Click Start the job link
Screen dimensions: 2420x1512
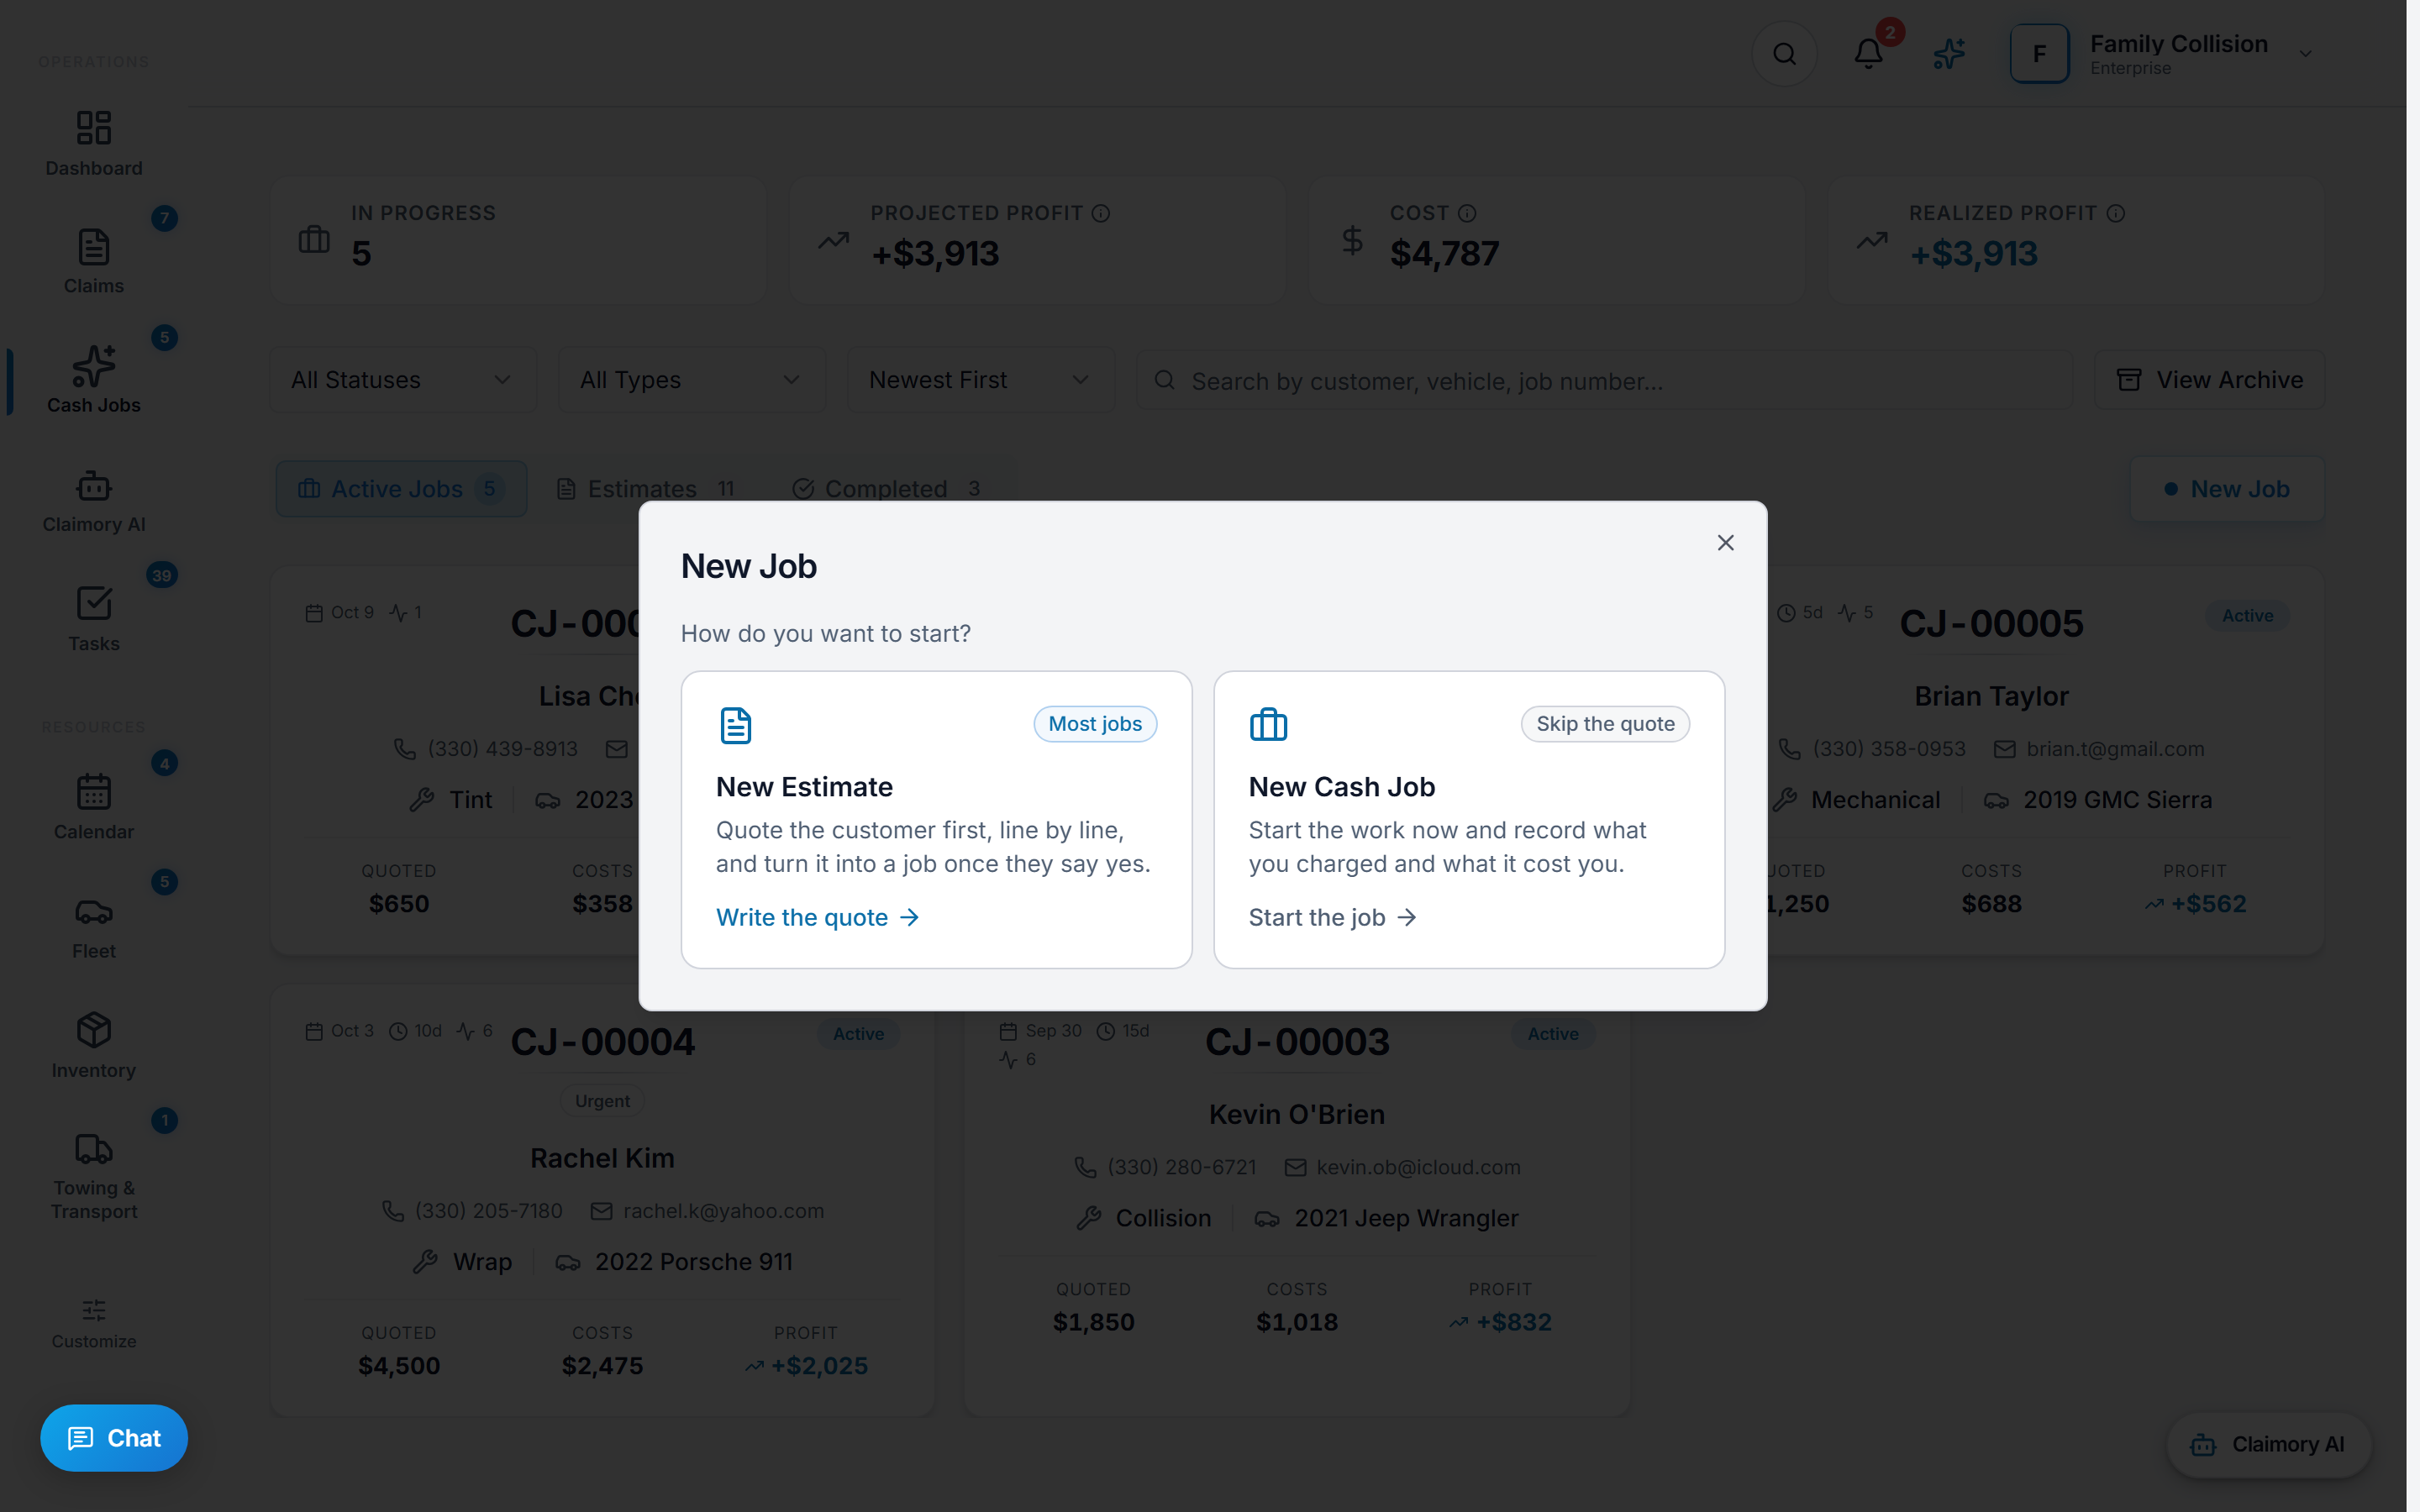[1332, 917]
